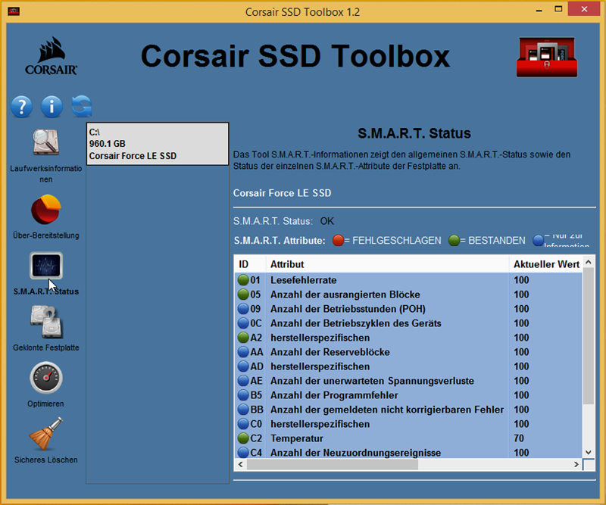
Task: Open Sicheres Löschen broom icon
Action: tap(46, 434)
